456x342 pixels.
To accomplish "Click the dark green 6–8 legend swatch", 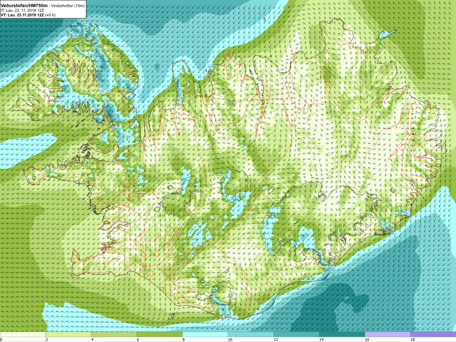I will [x=160, y=335].
